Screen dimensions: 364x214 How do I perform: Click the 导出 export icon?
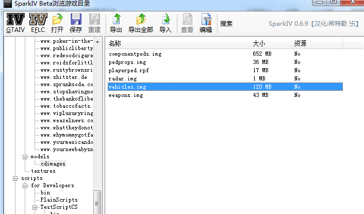[x=116, y=24]
